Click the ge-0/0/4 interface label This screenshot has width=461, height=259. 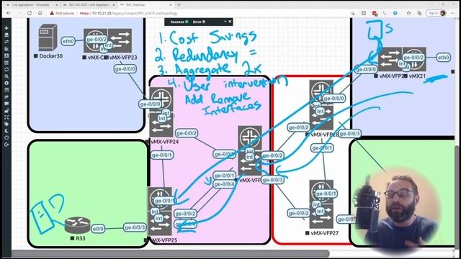pyautogui.click(x=224, y=184)
